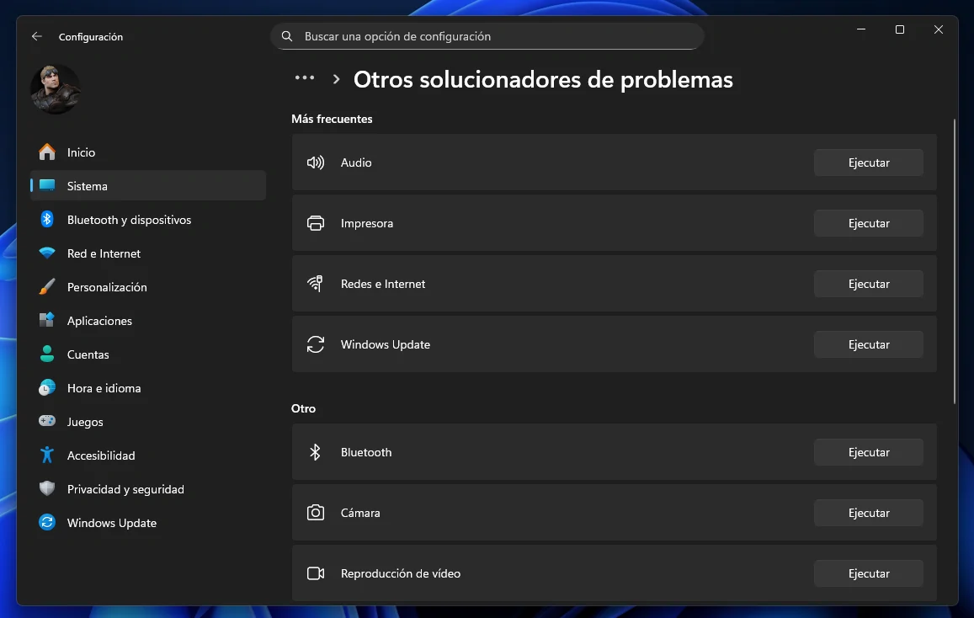The image size is (974, 618).
Task: Click the Bluetooth troubleshooter row icon
Action: (x=315, y=452)
